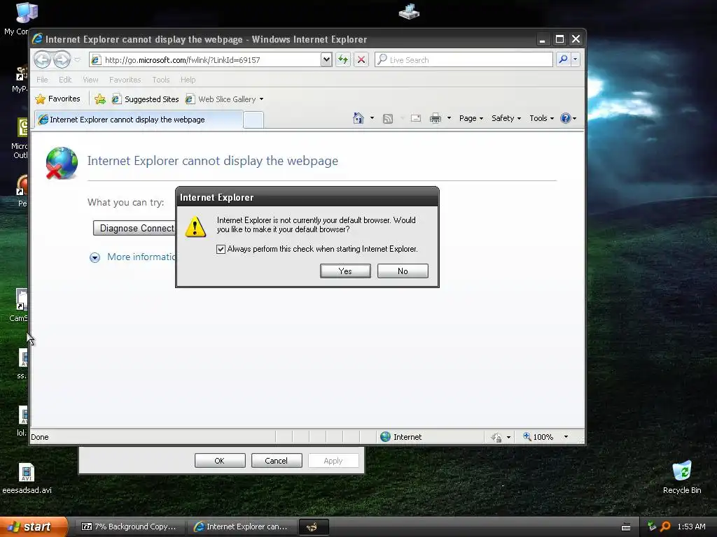This screenshot has width=717, height=537.
Task: Click Yes to set default browser
Action: tap(345, 271)
